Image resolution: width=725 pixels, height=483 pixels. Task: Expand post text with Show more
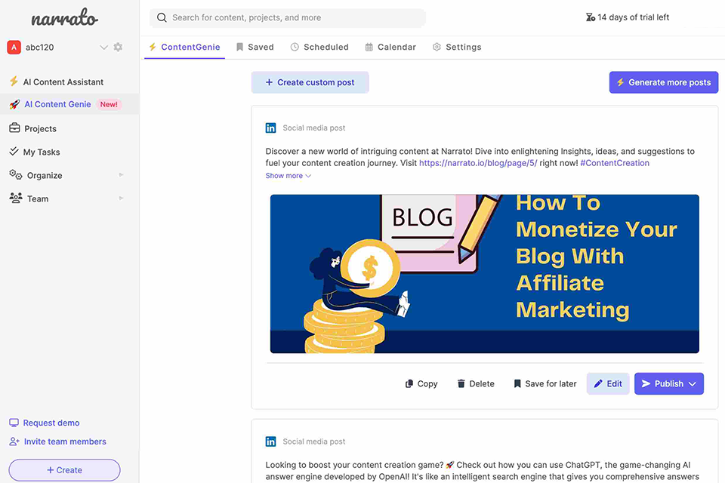tap(288, 176)
